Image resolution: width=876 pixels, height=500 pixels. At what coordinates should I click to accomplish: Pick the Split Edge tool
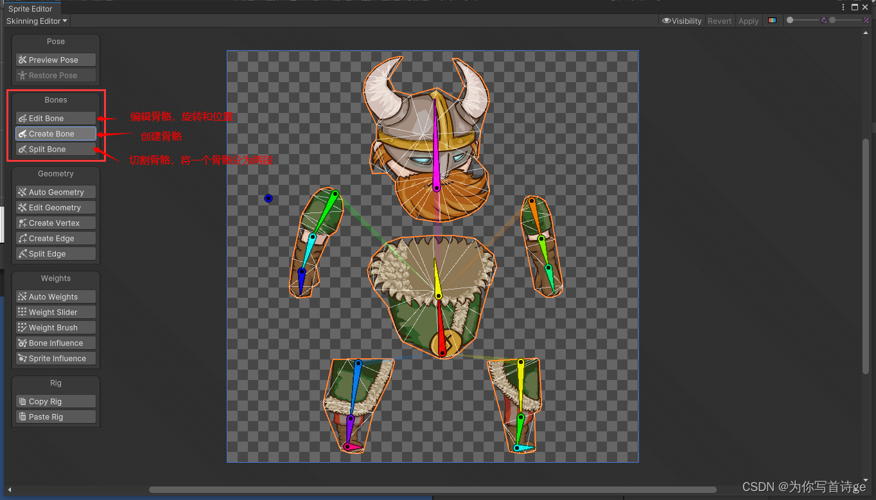pos(56,254)
